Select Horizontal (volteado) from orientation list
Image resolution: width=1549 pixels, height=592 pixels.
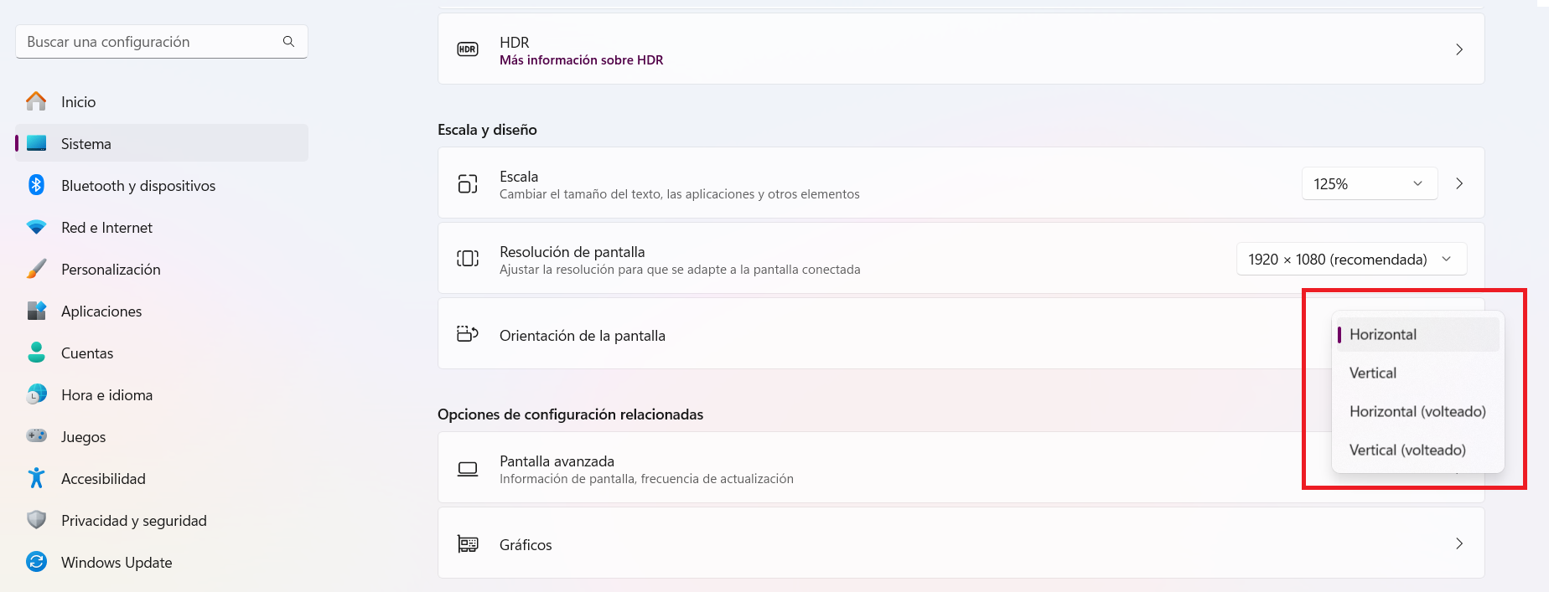(1417, 412)
